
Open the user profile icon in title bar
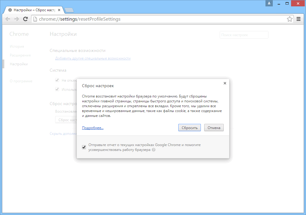tap(269, 3)
